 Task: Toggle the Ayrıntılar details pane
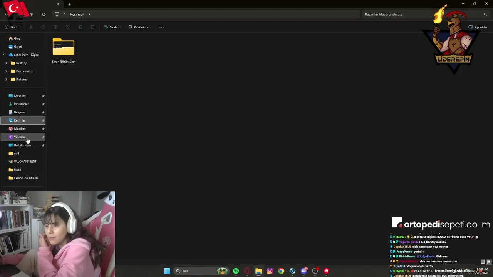tap(478, 27)
